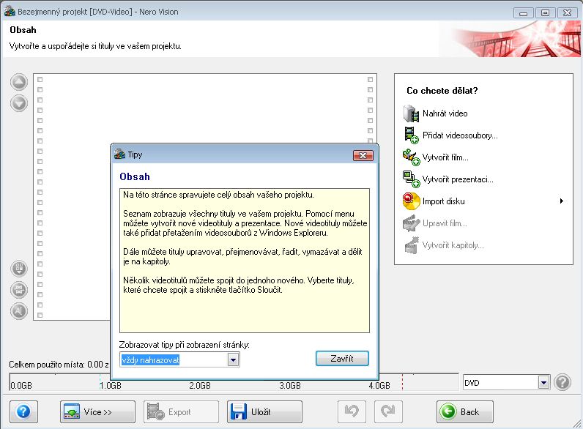Screen dimensions: 583x429
Task: Click the Zavřít button in Tipy dialog
Action: [x=342, y=359]
